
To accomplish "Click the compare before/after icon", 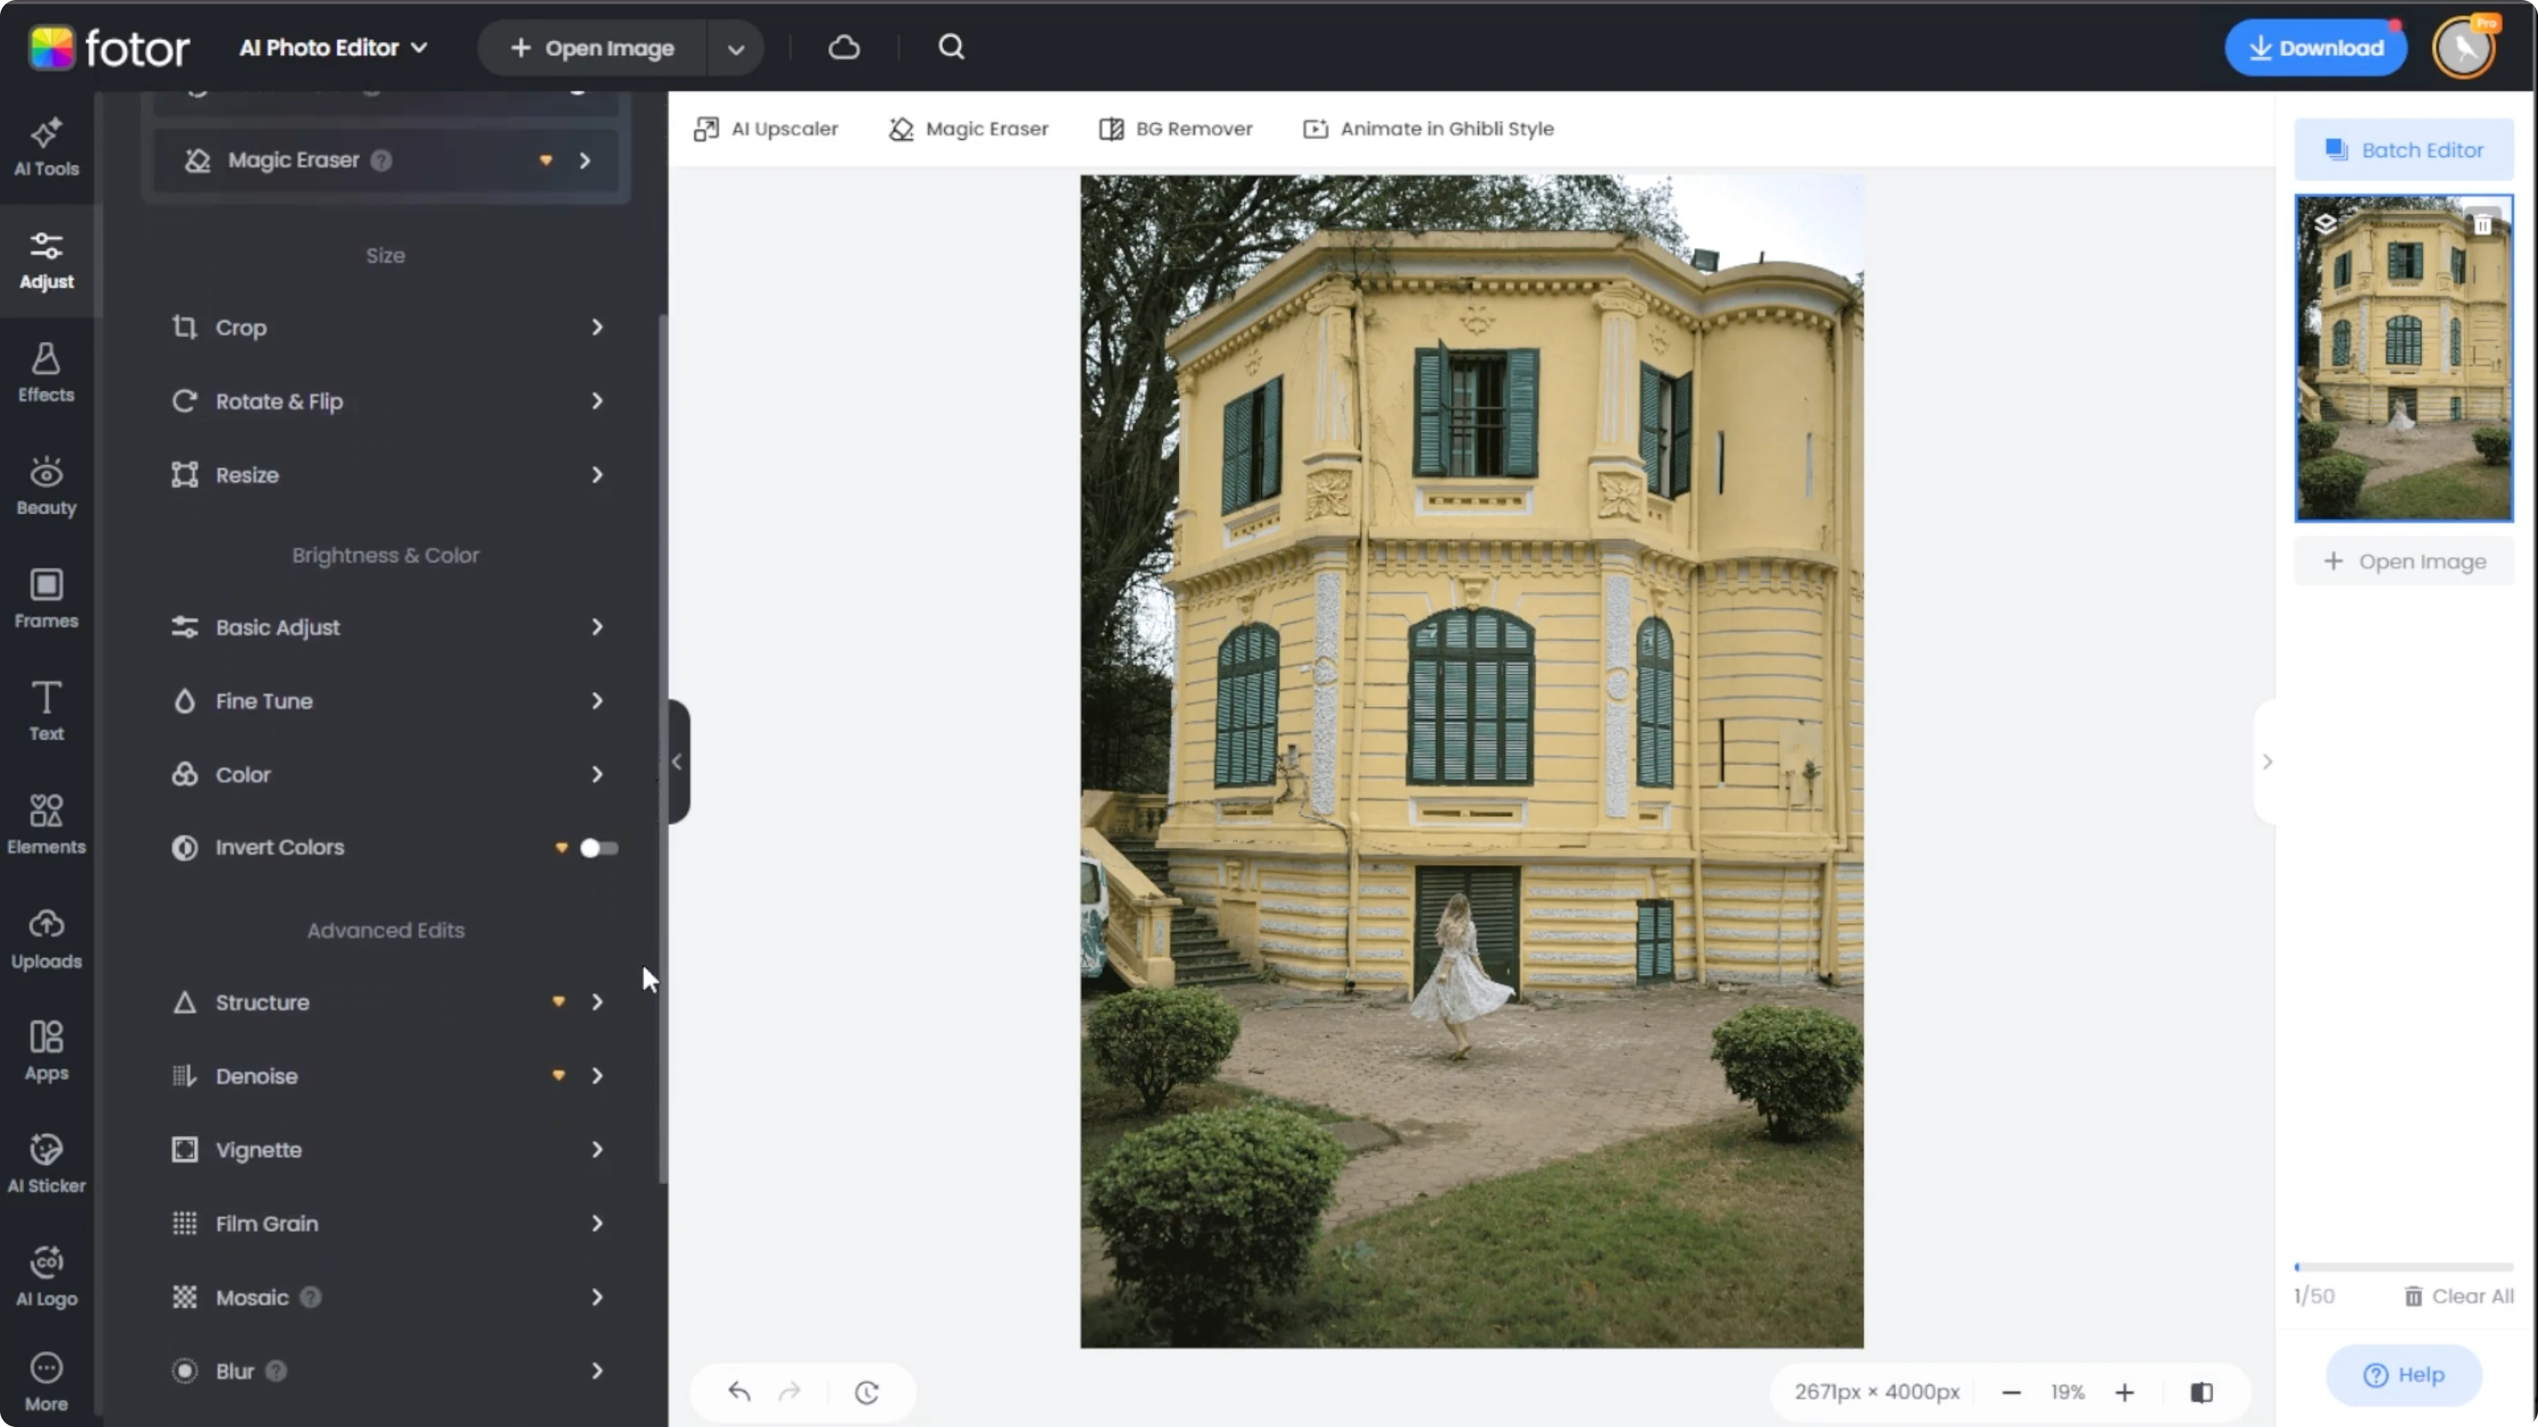I will point(2202,1392).
